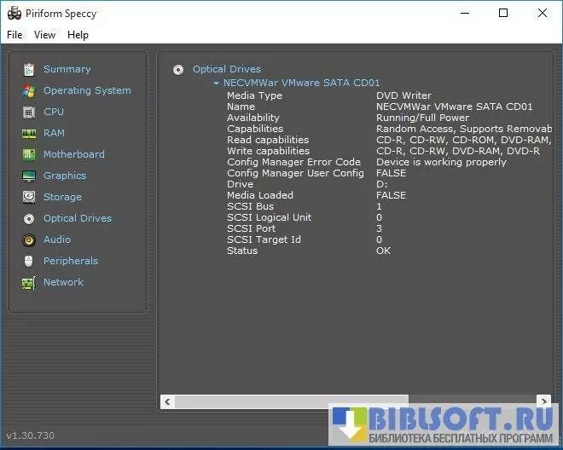
Task: Click the Peripherals label in sidebar
Action: [x=71, y=261]
